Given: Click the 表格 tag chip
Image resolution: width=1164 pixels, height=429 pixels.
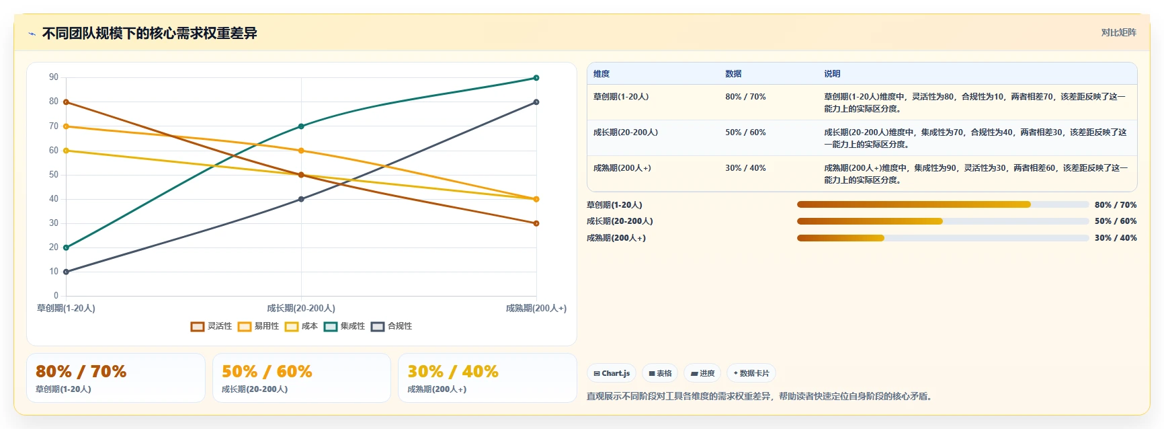Looking at the screenshot, I should tap(660, 373).
